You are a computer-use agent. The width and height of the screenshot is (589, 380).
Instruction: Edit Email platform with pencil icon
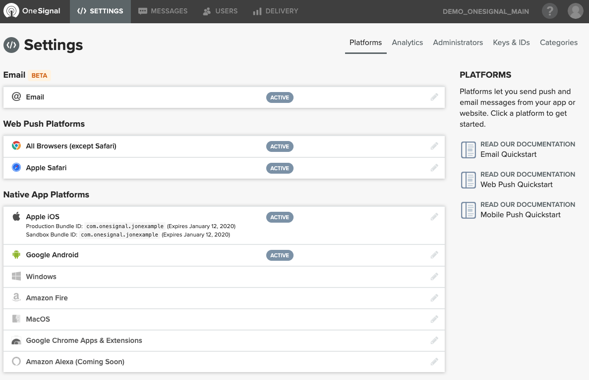click(x=434, y=97)
